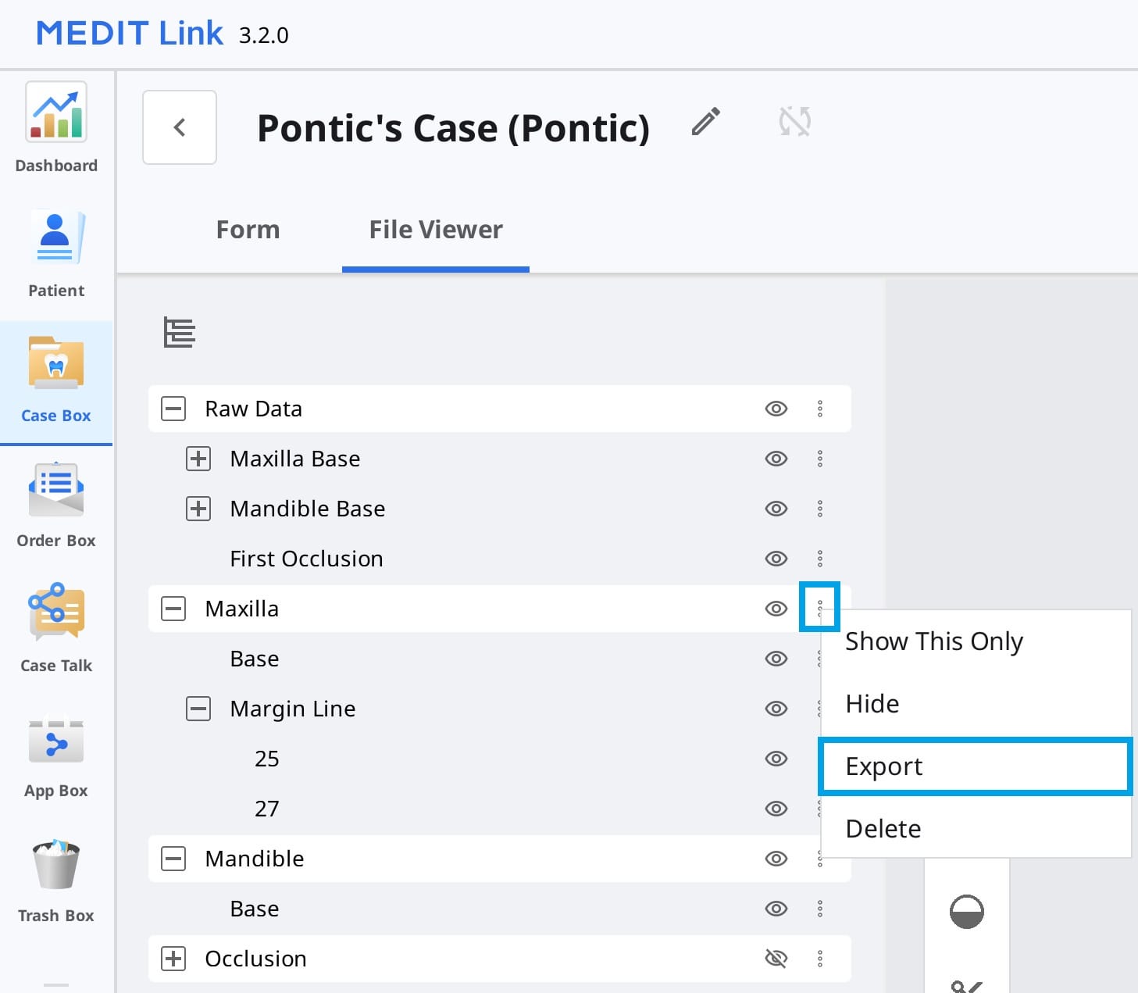Toggle visibility of Raw Data

click(776, 409)
